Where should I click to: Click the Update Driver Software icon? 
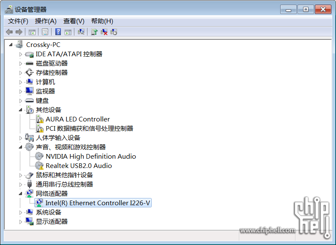(94, 32)
